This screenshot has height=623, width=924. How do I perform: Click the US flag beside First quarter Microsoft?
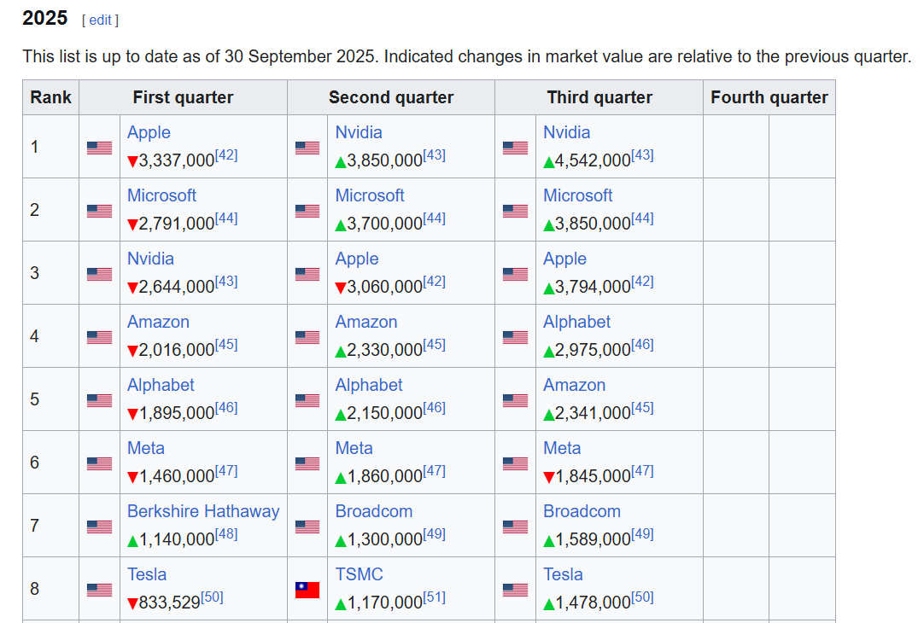[x=99, y=211]
